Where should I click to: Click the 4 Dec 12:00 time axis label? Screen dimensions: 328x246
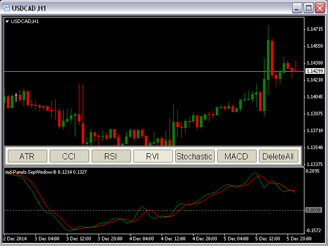pyautogui.click(x=173, y=239)
